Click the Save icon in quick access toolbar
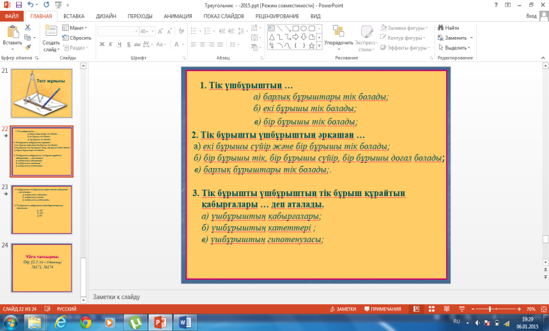Screen dimensions: 549x331 coord(19,4)
